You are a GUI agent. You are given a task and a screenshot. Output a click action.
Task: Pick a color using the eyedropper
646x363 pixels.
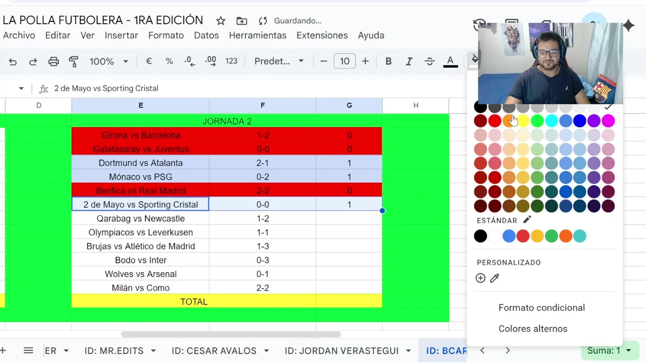pos(495,278)
